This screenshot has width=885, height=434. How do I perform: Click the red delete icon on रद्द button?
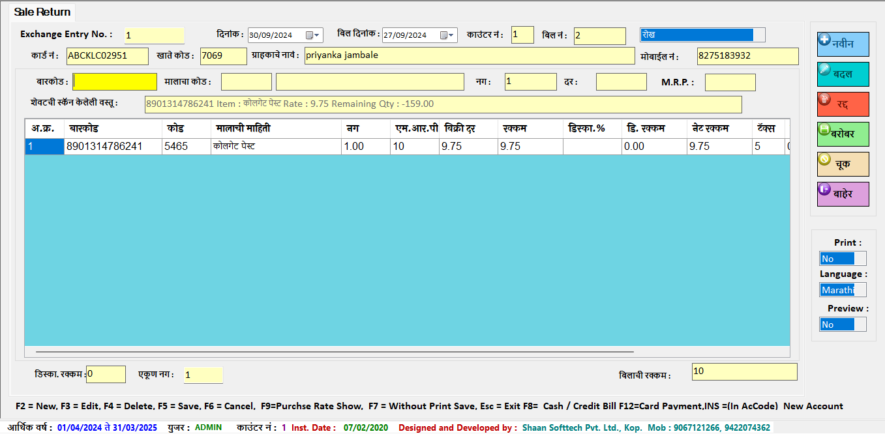824,99
